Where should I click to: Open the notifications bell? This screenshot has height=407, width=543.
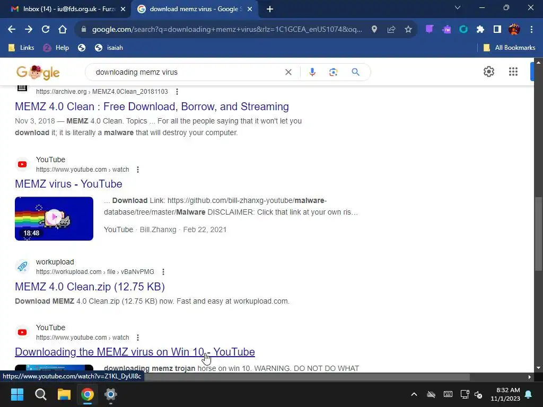tap(529, 394)
